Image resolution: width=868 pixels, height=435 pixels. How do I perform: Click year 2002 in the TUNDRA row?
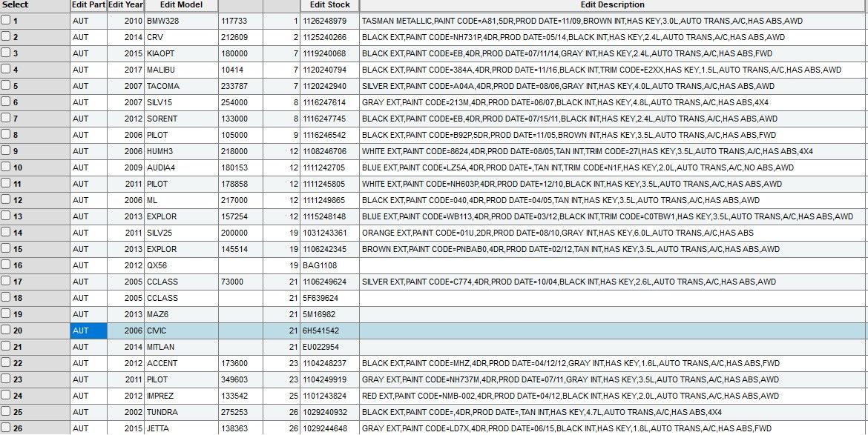click(125, 412)
